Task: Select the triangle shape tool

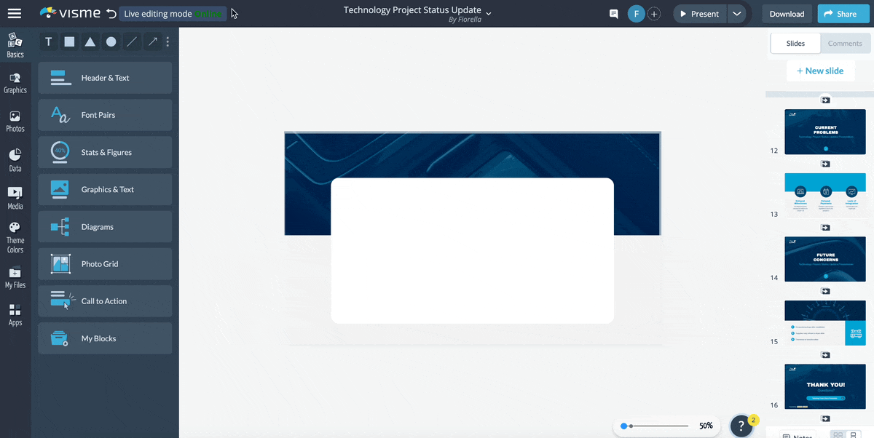Action: (x=90, y=41)
